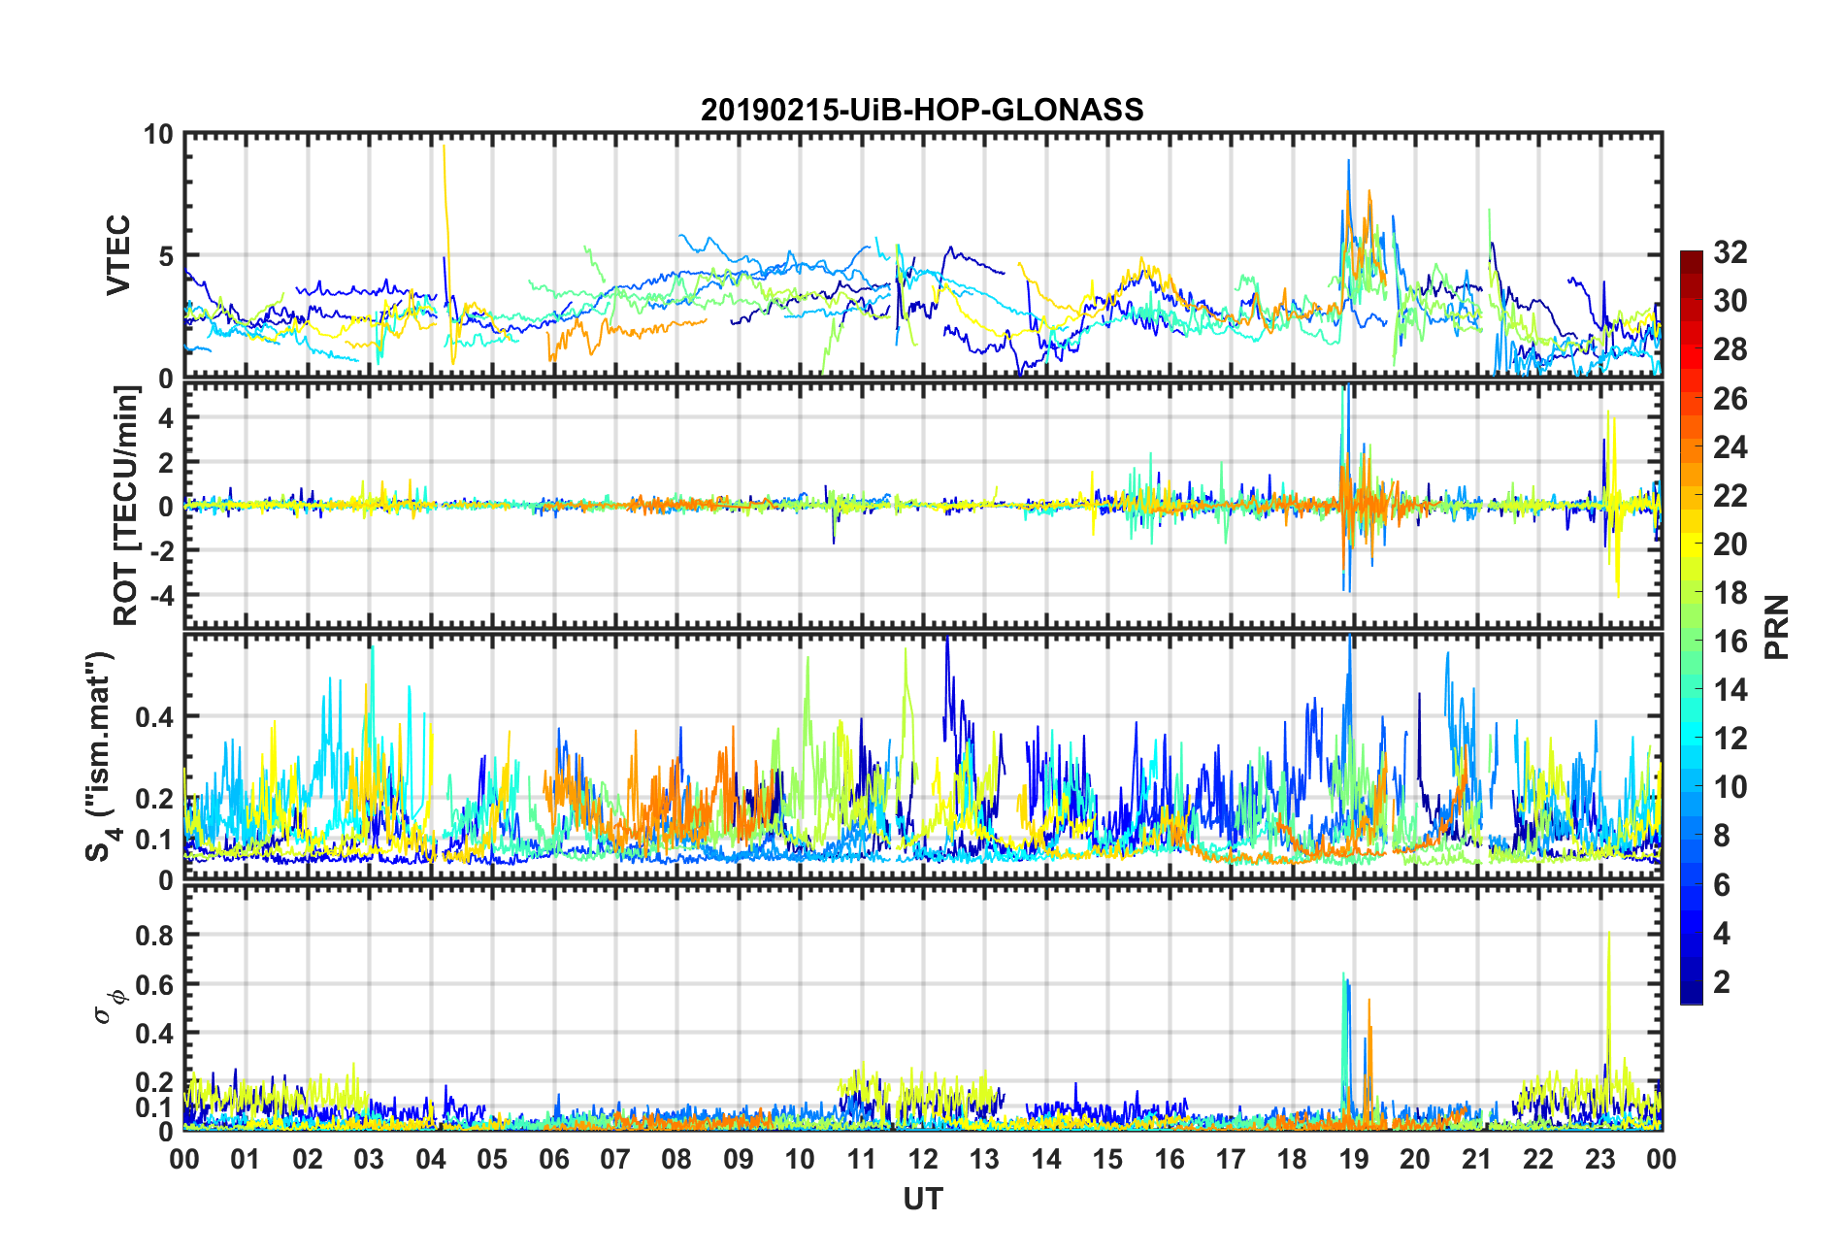Image resolution: width=1846 pixels, height=1254 pixels.
Task: Click sigma phi axis tick label 0.6
Action: point(154,984)
